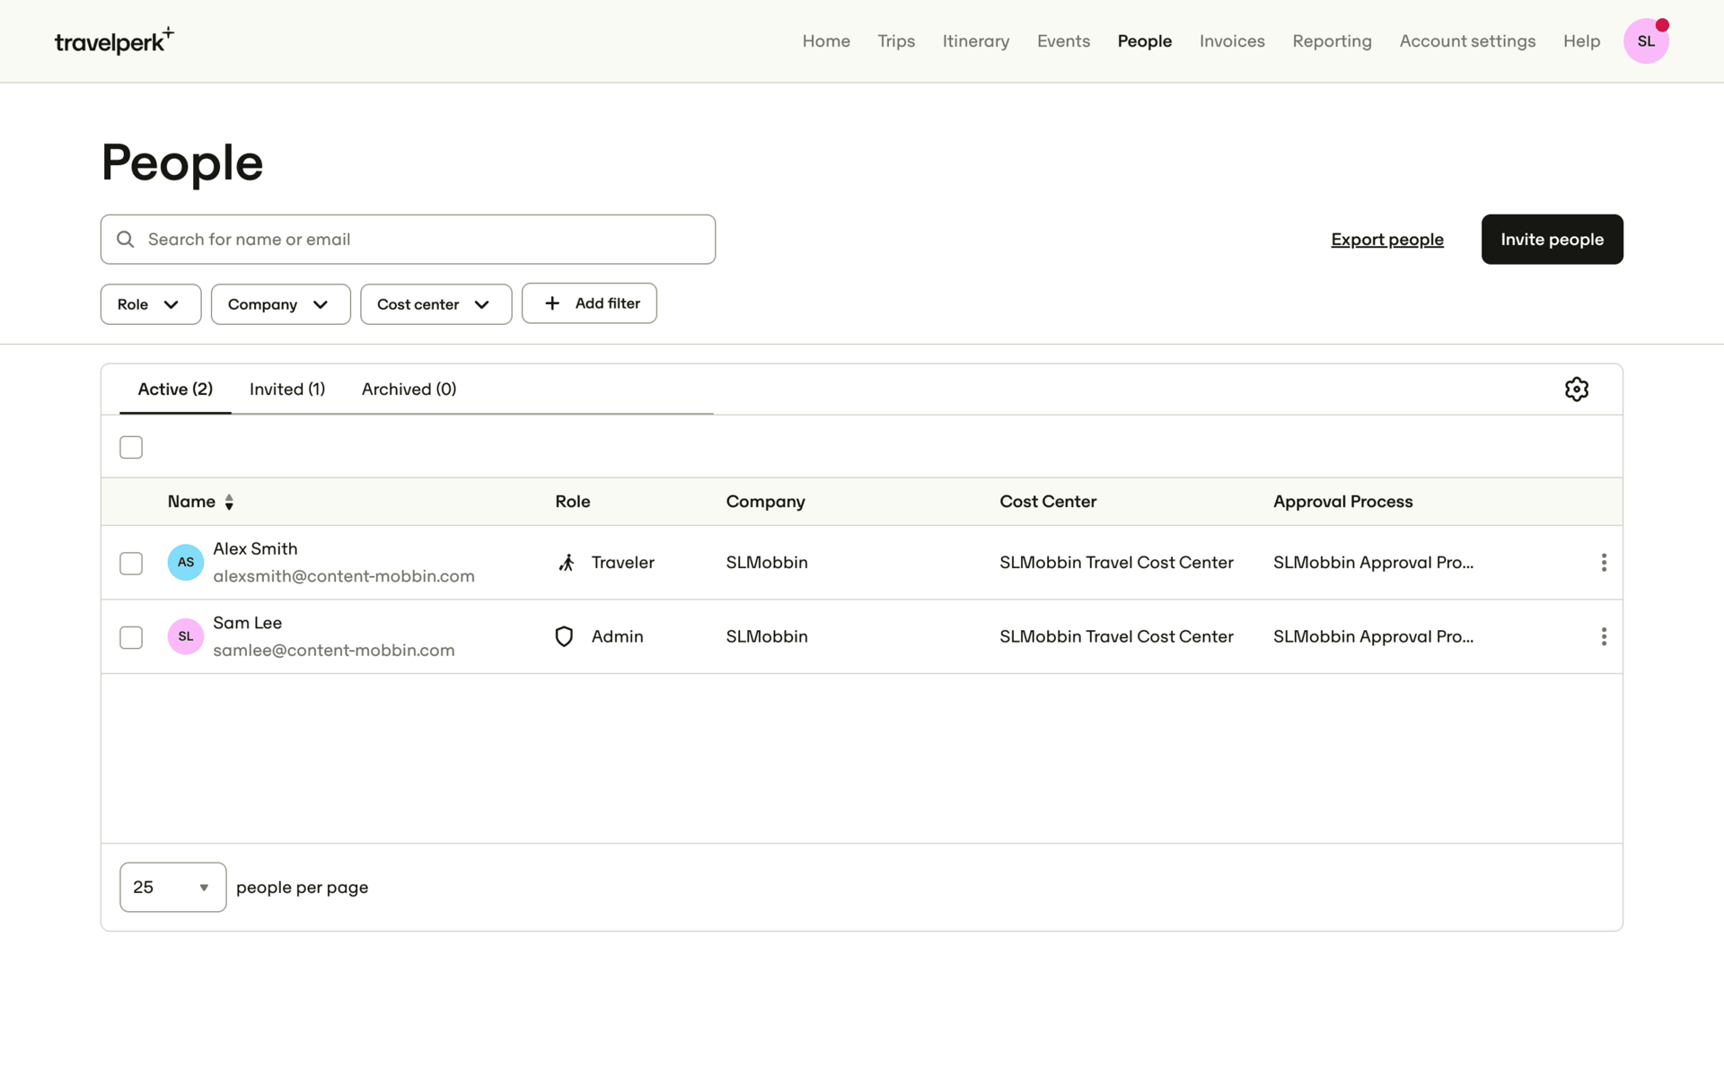Open Account settings in navigation

tap(1467, 41)
